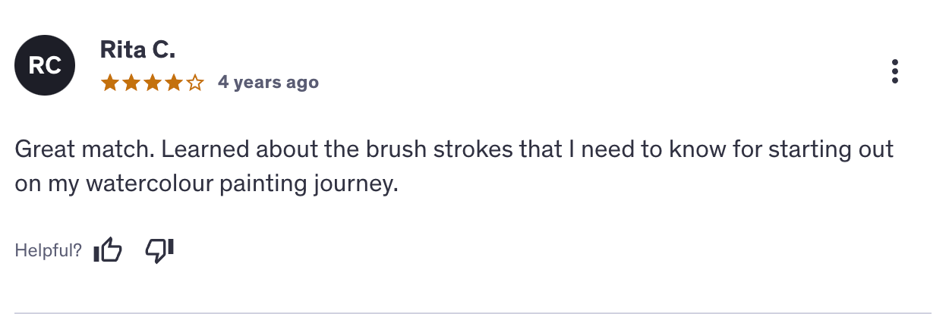Click the first filled rating star
Viewport: 949px width, 314px height.
pos(110,83)
